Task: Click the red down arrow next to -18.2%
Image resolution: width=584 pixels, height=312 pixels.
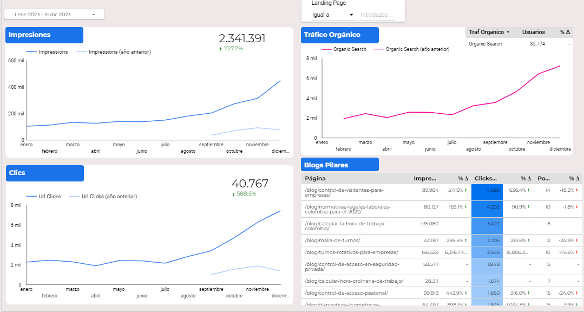Action: point(577,190)
